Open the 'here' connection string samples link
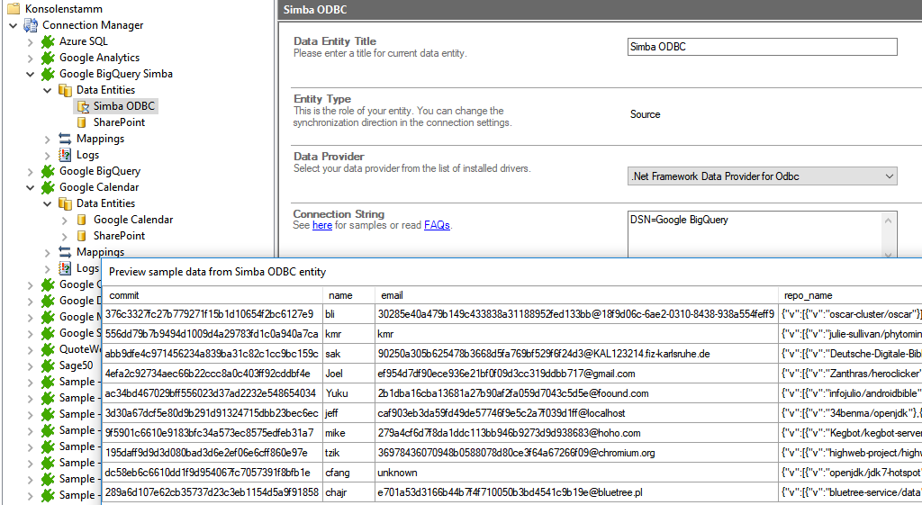The image size is (922, 505). pos(321,225)
